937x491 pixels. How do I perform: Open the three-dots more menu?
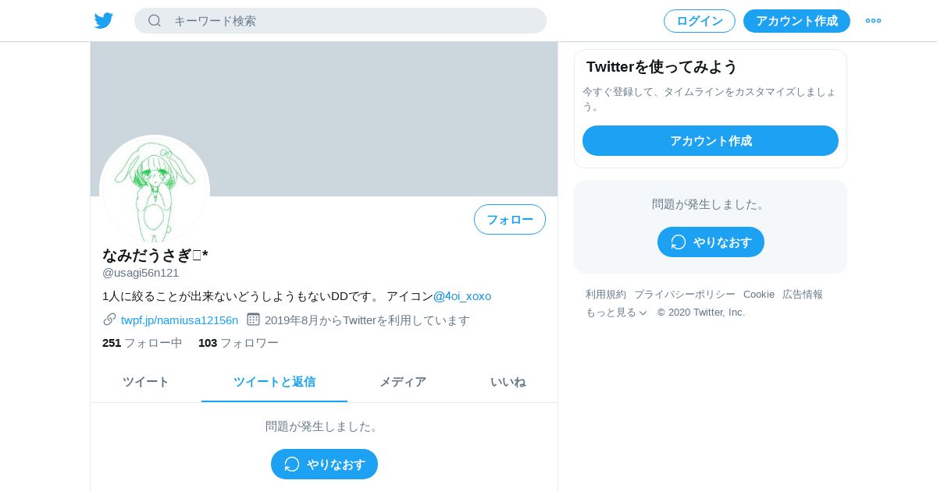tap(873, 21)
